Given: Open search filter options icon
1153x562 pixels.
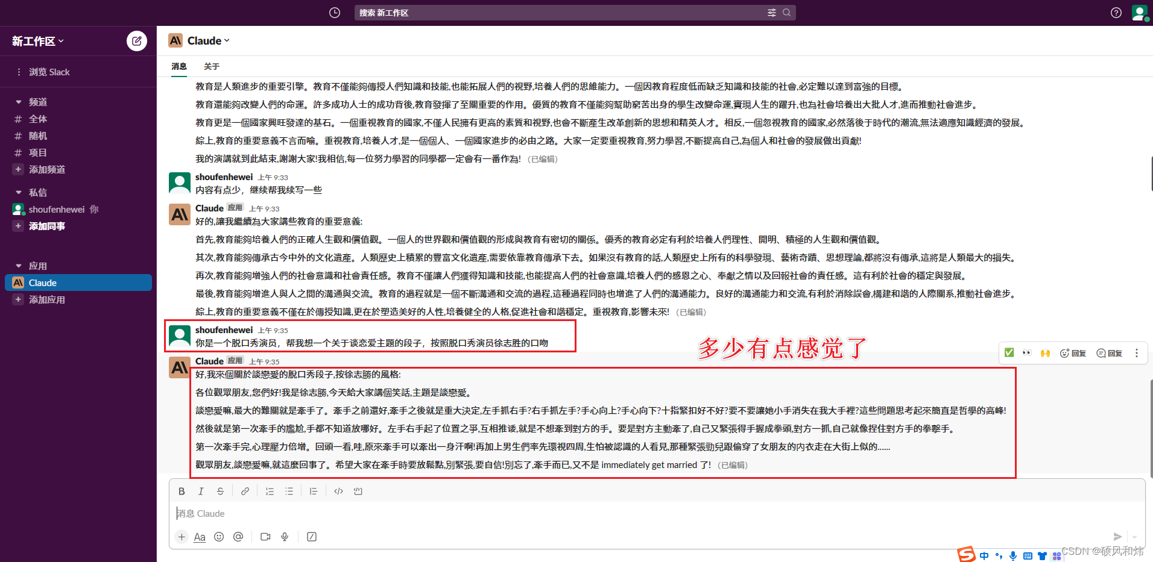Looking at the screenshot, I should (771, 13).
